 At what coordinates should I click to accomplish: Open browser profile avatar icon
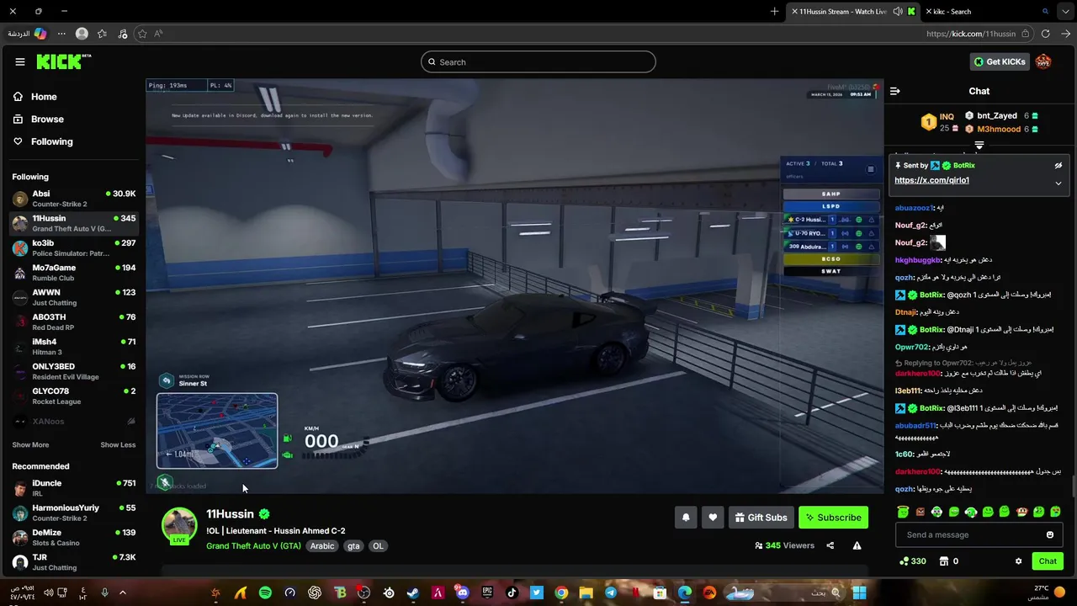coord(82,34)
